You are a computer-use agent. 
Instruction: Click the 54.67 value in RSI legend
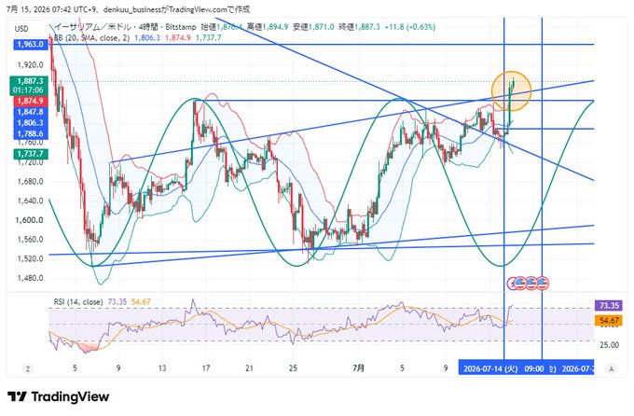click(x=141, y=302)
